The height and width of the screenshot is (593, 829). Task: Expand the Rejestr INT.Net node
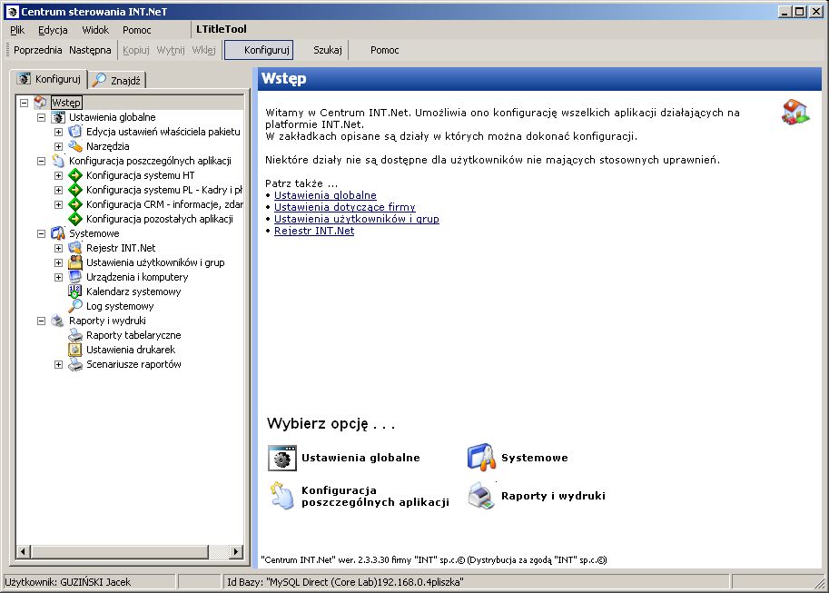(59, 248)
